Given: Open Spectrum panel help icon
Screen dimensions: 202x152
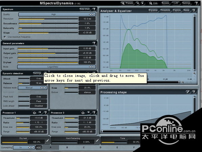Looking at the screenshot, I should (94, 9).
